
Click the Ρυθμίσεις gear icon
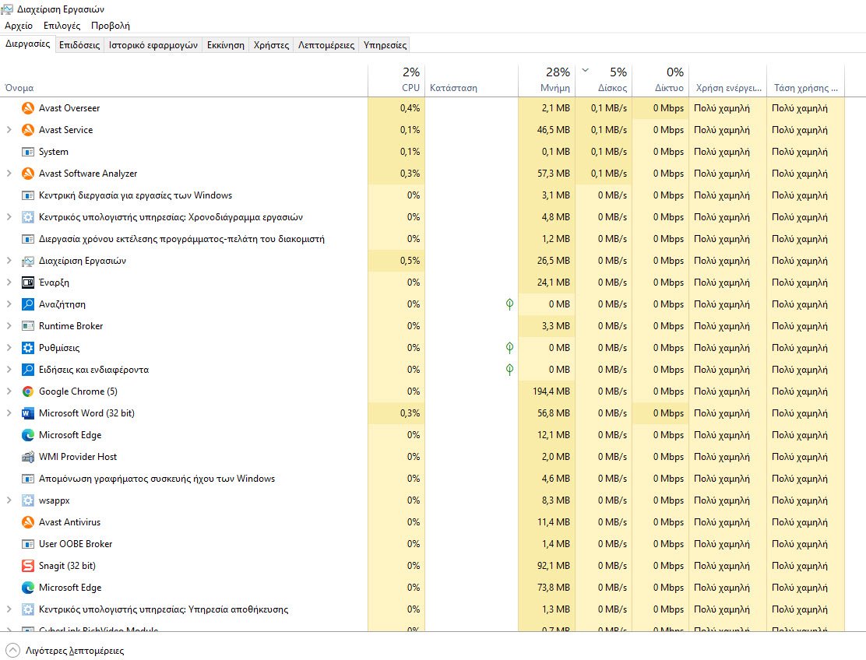pos(27,348)
